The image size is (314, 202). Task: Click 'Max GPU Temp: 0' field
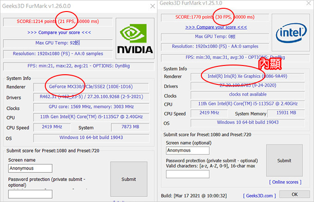click(215, 36)
